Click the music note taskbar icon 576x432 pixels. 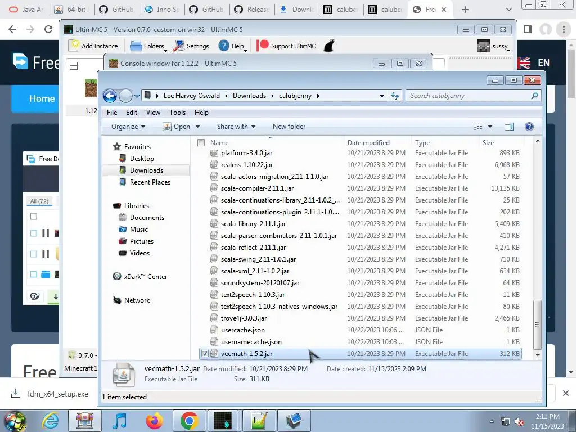click(x=120, y=421)
